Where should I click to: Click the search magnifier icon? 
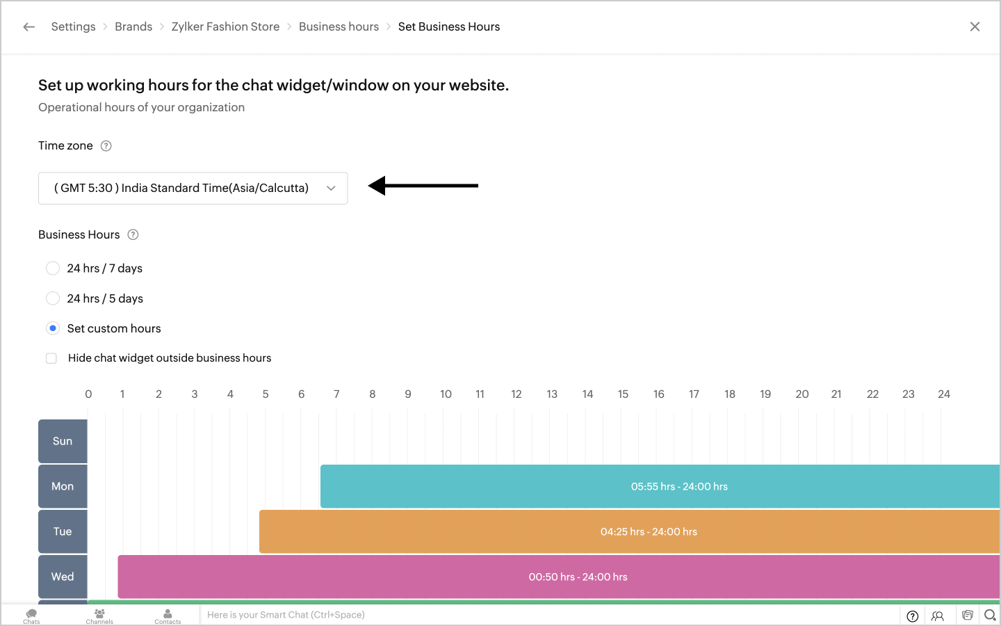pyautogui.click(x=990, y=615)
